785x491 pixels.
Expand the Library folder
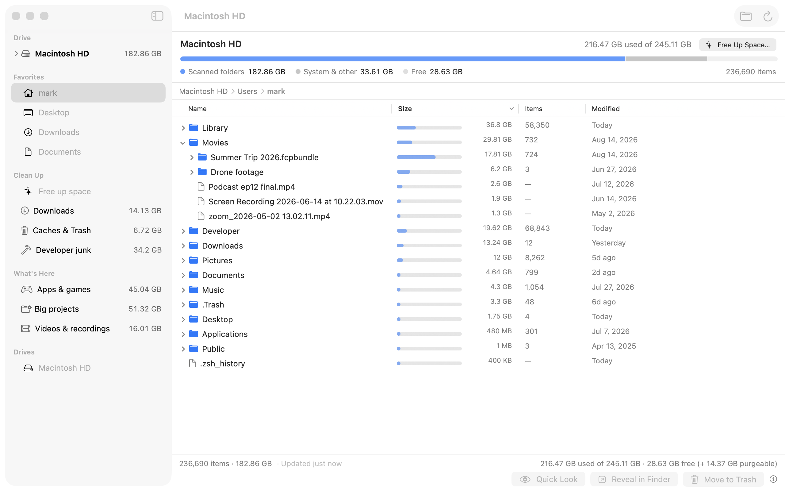[x=183, y=128]
